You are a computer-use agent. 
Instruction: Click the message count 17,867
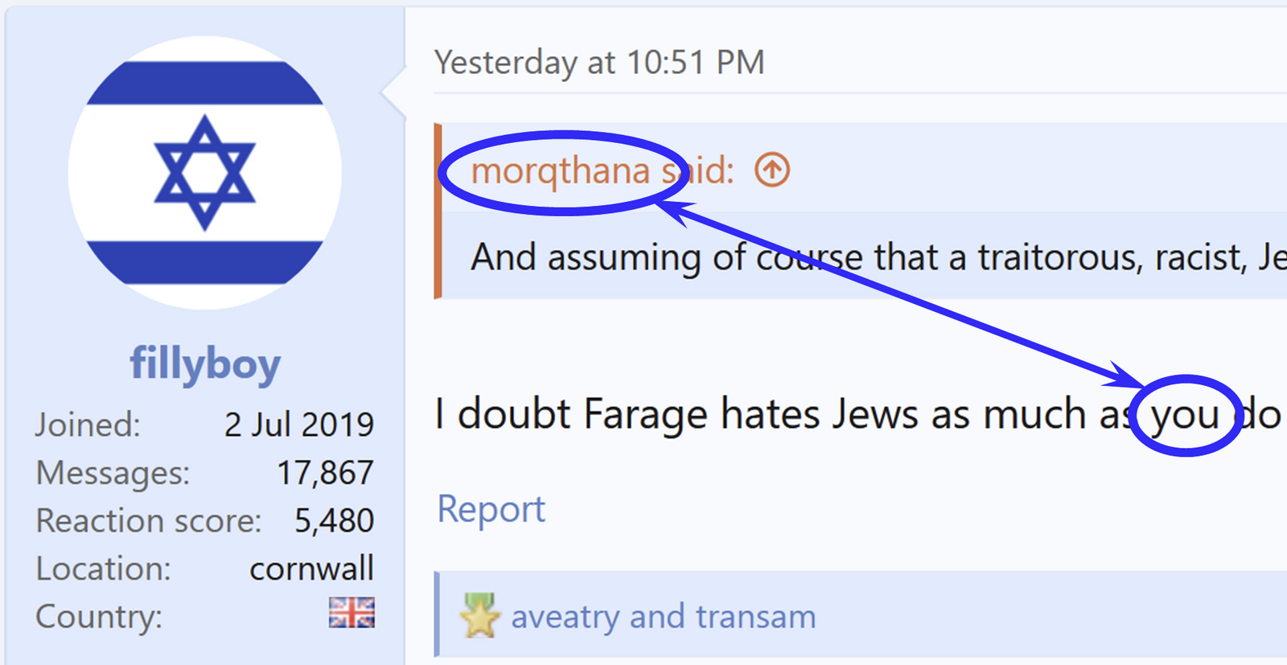(325, 473)
